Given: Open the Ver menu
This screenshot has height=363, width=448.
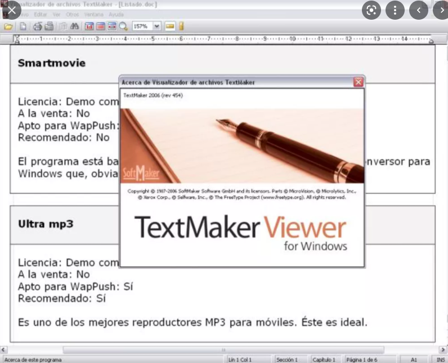Looking at the screenshot, I should click(57, 14).
